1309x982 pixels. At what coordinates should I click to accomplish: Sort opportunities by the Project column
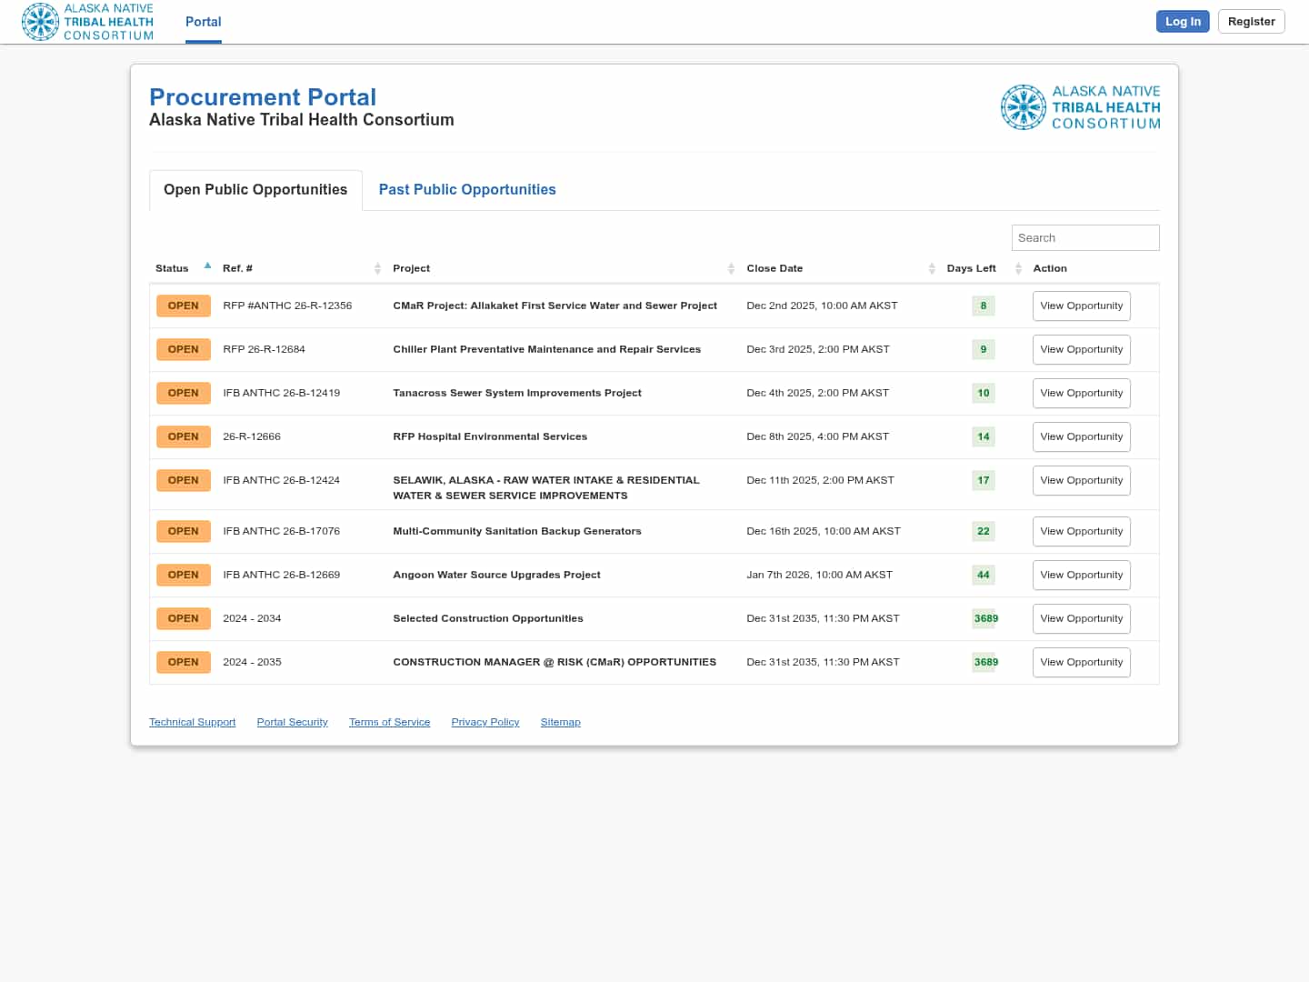[x=731, y=268]
